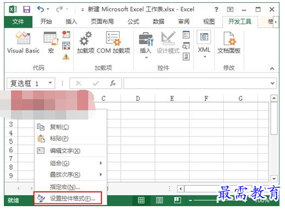Choose 设置控件格式(F)... menu item
The width and height of the screenshot is (285, 210).
click(68, 198)
